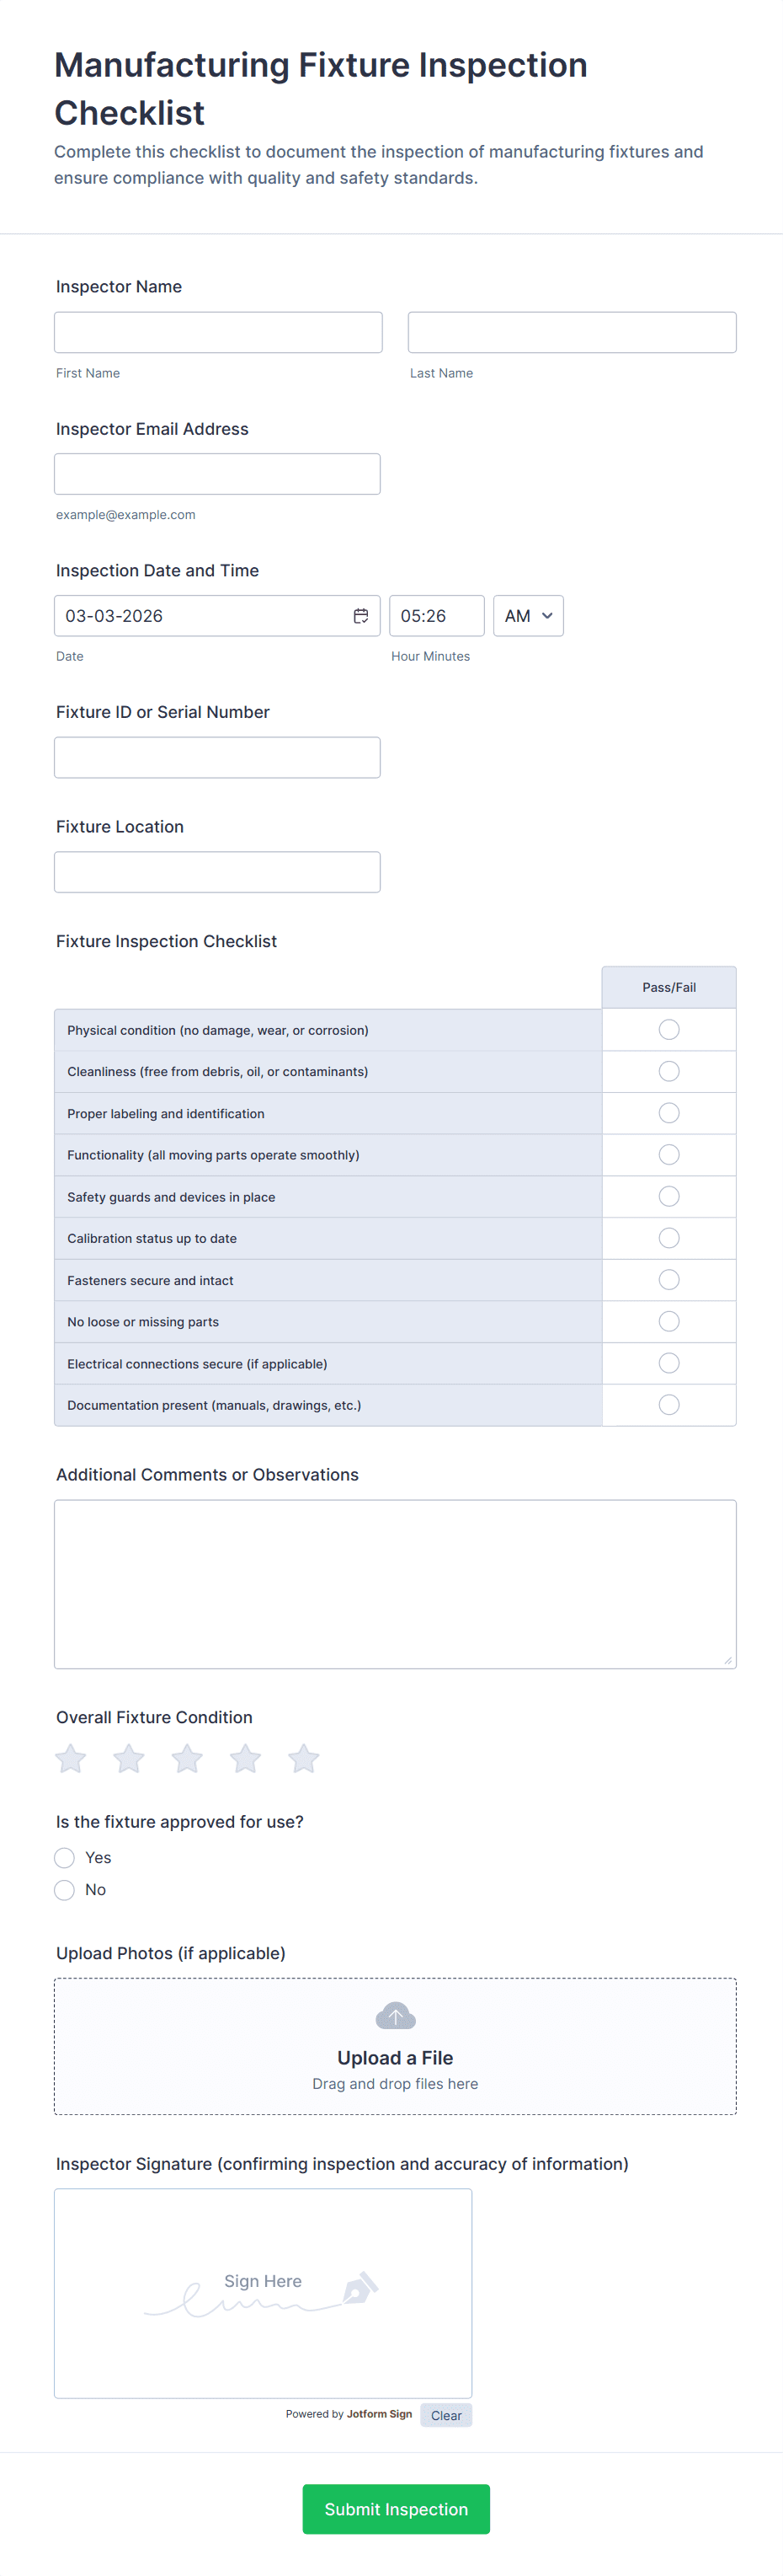Clear the inspector signature
The width and height of the screenshot is (783, 2576).
coord(445,2415)
